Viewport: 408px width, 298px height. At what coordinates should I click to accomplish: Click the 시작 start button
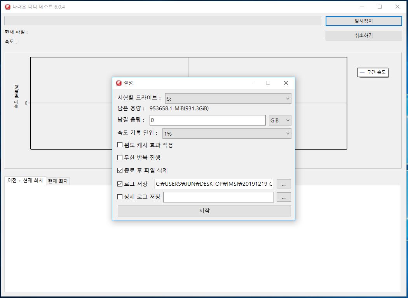point(204,211)
